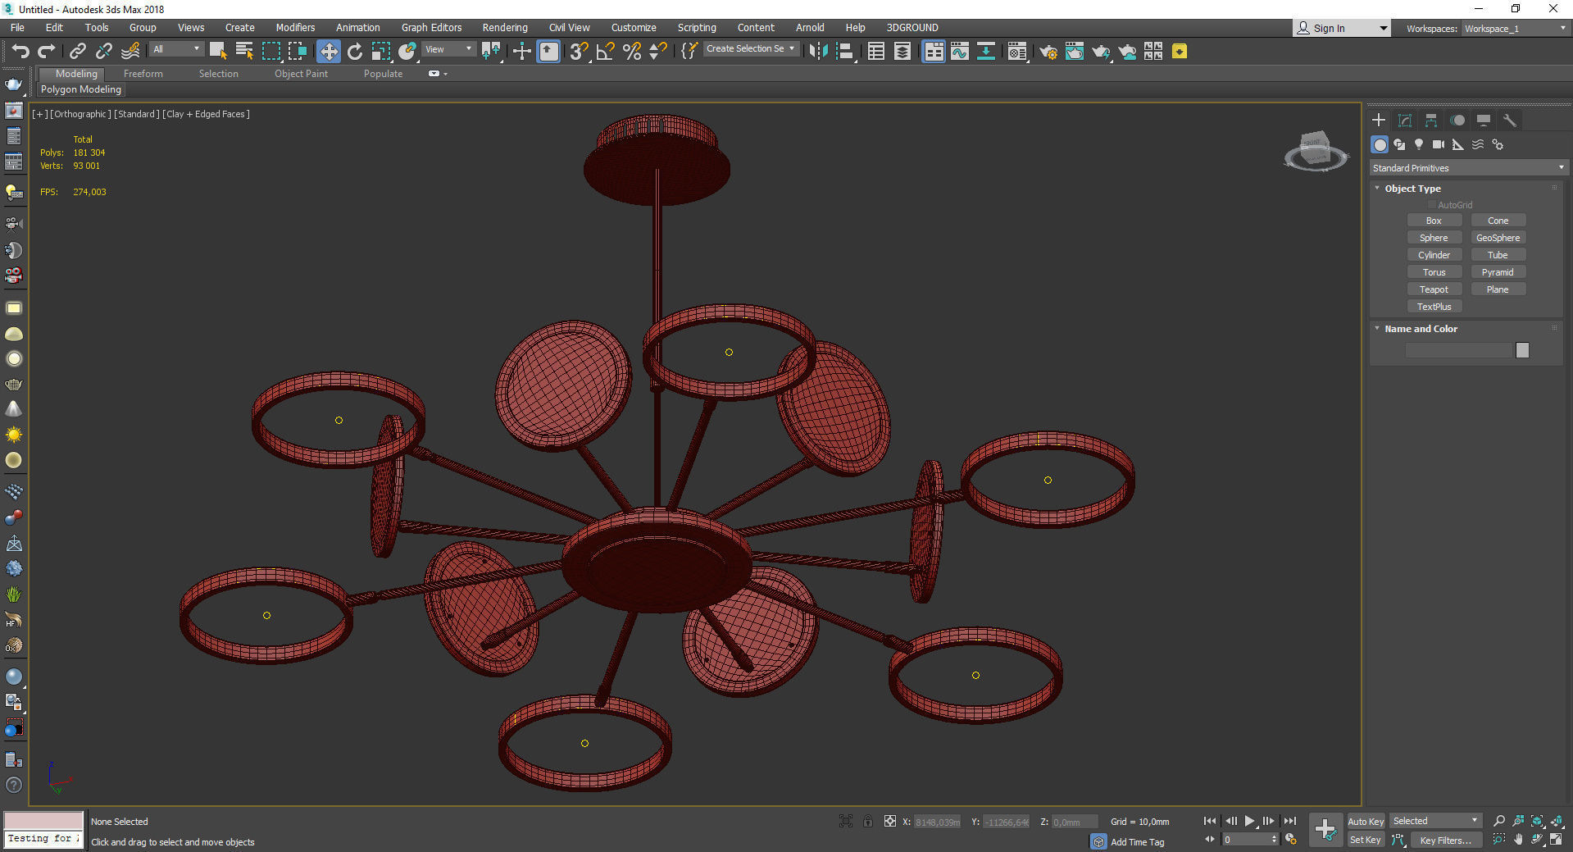This screenshot has width=1573, height=852.
Task: Activate the Select and Move tool
Action: [x=328, y=52]
